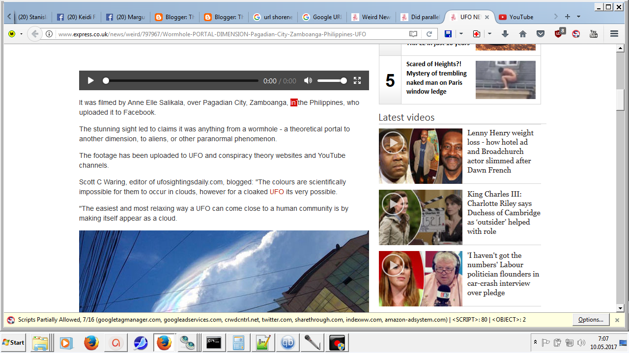
Task: Mute the video player sound
Action: 308,81
